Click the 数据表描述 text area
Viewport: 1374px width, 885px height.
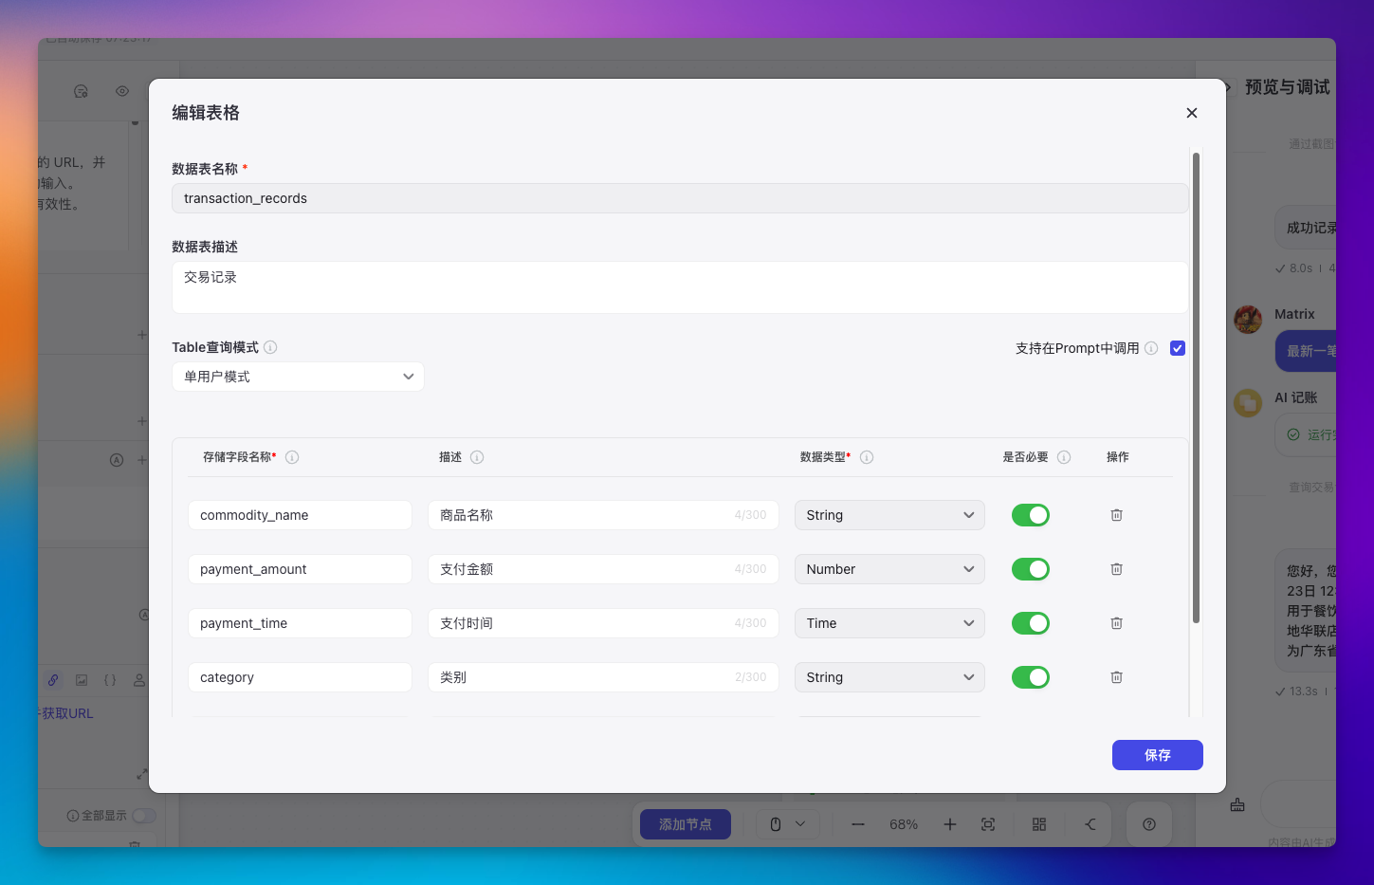coord(679,287)
